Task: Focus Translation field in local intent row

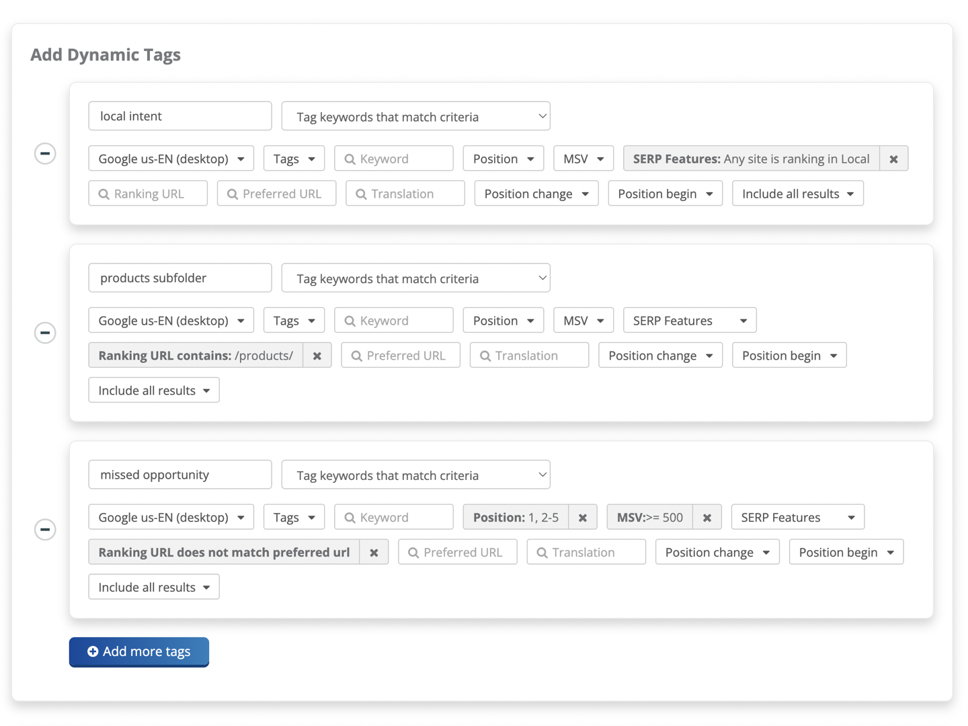Action: tap(405, 194)
